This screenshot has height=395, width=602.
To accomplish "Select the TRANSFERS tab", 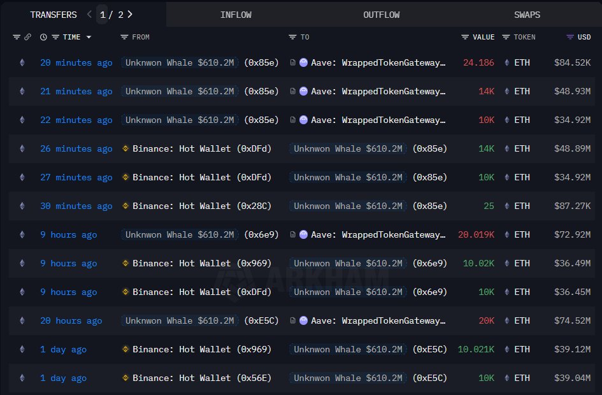I will [x=54, y=15].
